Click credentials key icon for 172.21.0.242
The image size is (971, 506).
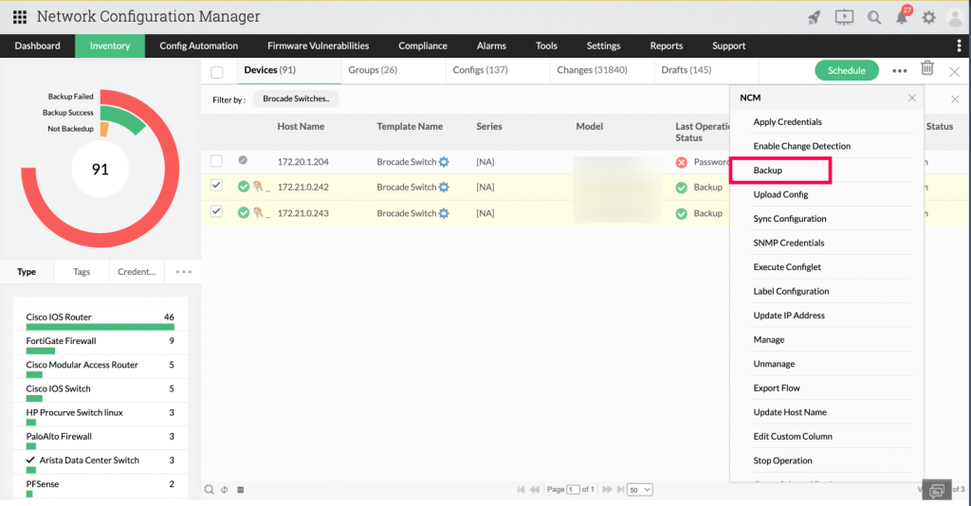[258, 186]
